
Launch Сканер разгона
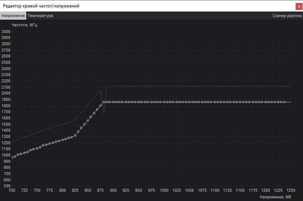pyautogui.click(x=287, y=16)
